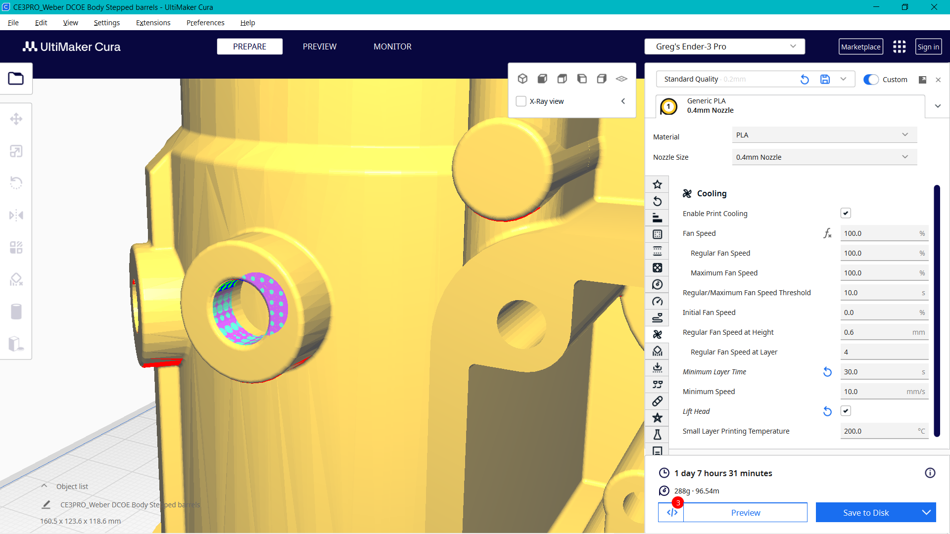
Task: Uncheck the Lift Head option
Action: coord(846,410)
